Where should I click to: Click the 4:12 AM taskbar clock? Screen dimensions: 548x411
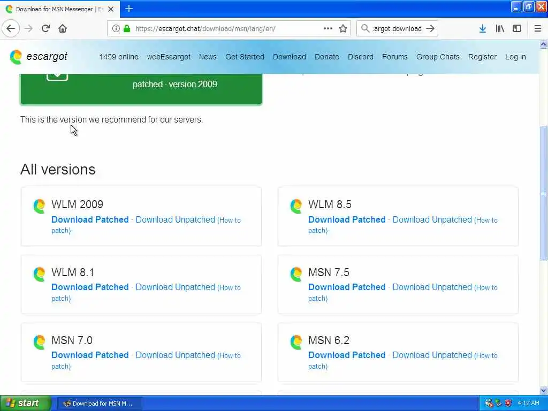click(x=528, y=404)
